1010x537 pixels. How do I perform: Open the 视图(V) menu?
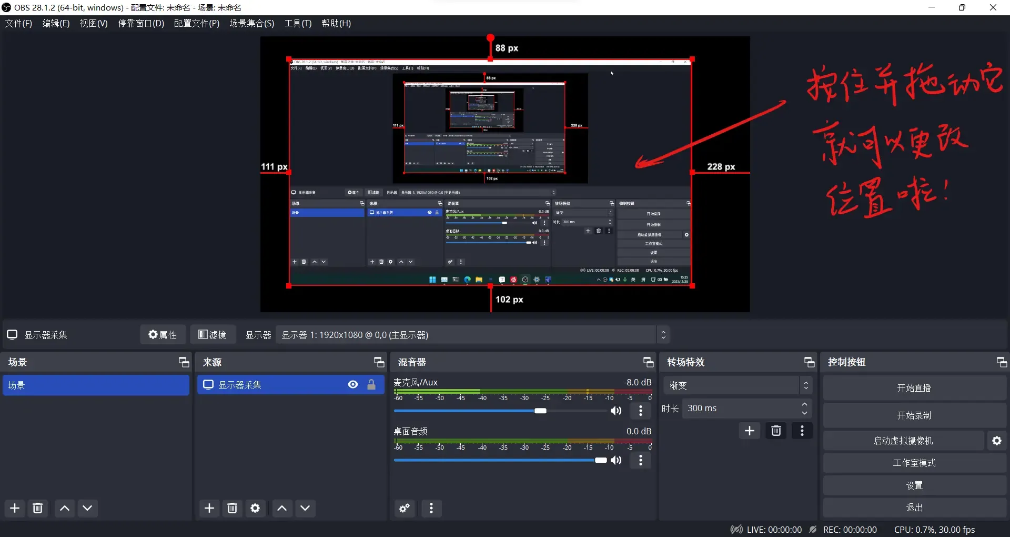[x=94, y=23]
